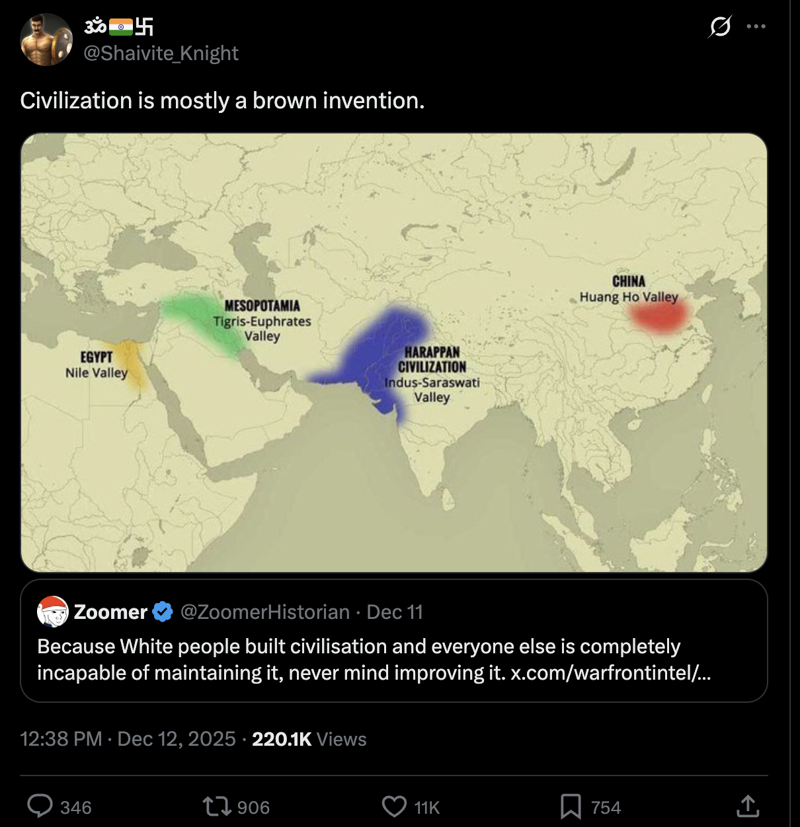Click the Dec 11 quoted tweet date

click(395, 612)
